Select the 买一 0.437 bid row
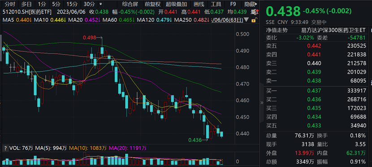Viewport: 372px width, 167px height. pos(316,91)
